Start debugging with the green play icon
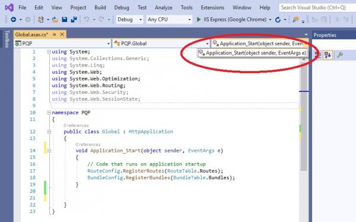This screenshot has width=356, height=222. (x=199, y=20)
